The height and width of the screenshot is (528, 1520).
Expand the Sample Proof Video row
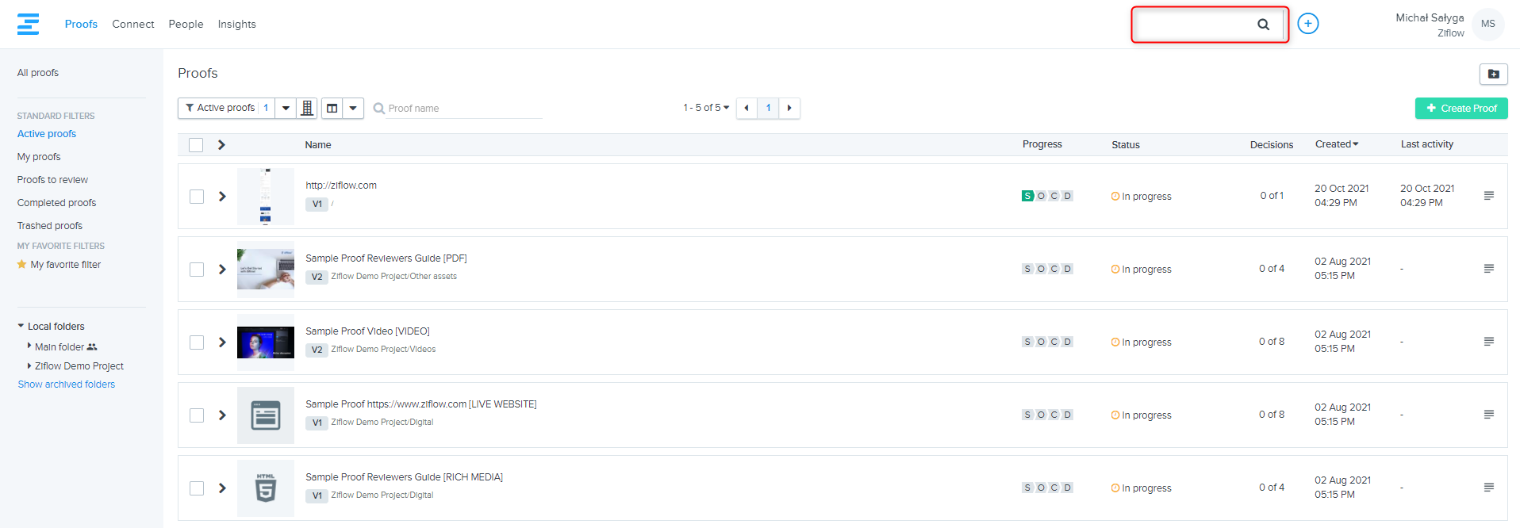[222, 342]
